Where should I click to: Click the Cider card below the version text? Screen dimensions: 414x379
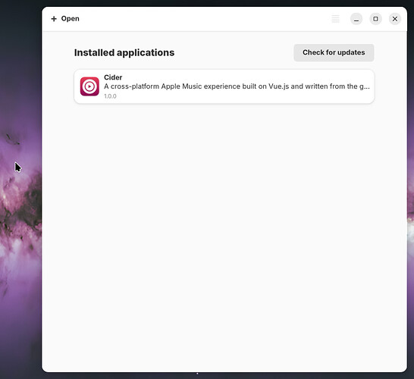coord(224,102)
